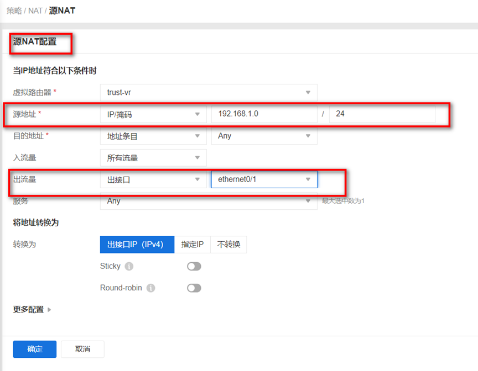Open the 虚拟路由器 trust-vr dropdown
This screenshot has height=371, width=478.
[x=208, y=93]
